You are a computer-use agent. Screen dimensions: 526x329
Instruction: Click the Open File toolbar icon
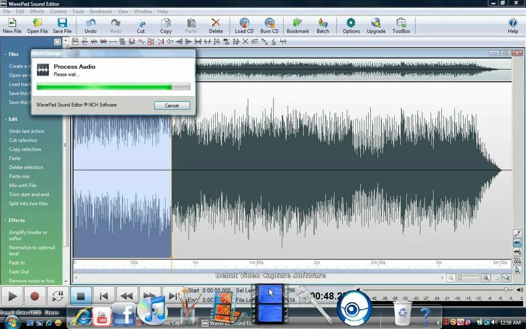coord(37,26)
